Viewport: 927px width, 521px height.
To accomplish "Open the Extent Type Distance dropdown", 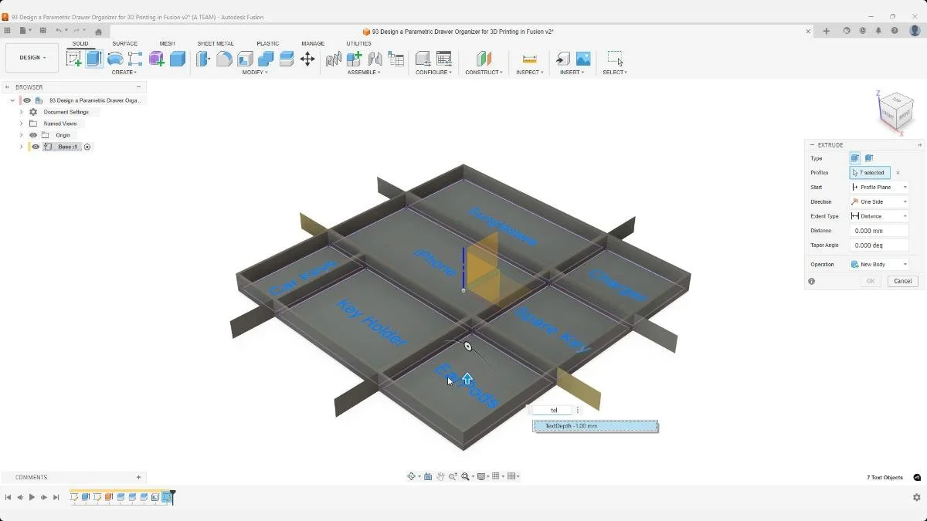I will (x=879, y=216).
